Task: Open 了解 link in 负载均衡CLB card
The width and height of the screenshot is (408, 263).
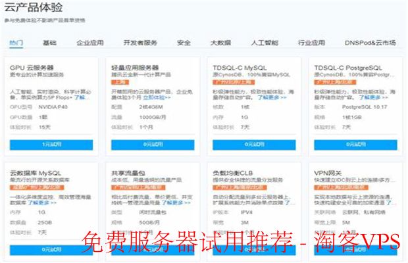Action: point(289,203)
